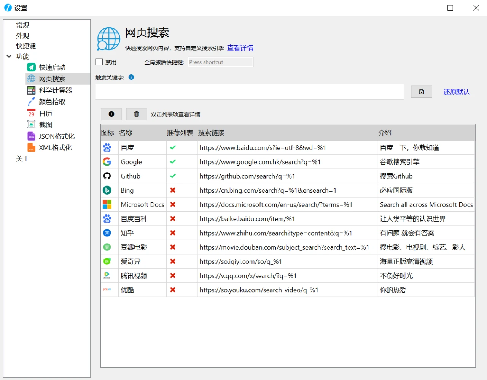
Task: Click the info icon beside 触发关键字
Action: [x=131, y=77]
